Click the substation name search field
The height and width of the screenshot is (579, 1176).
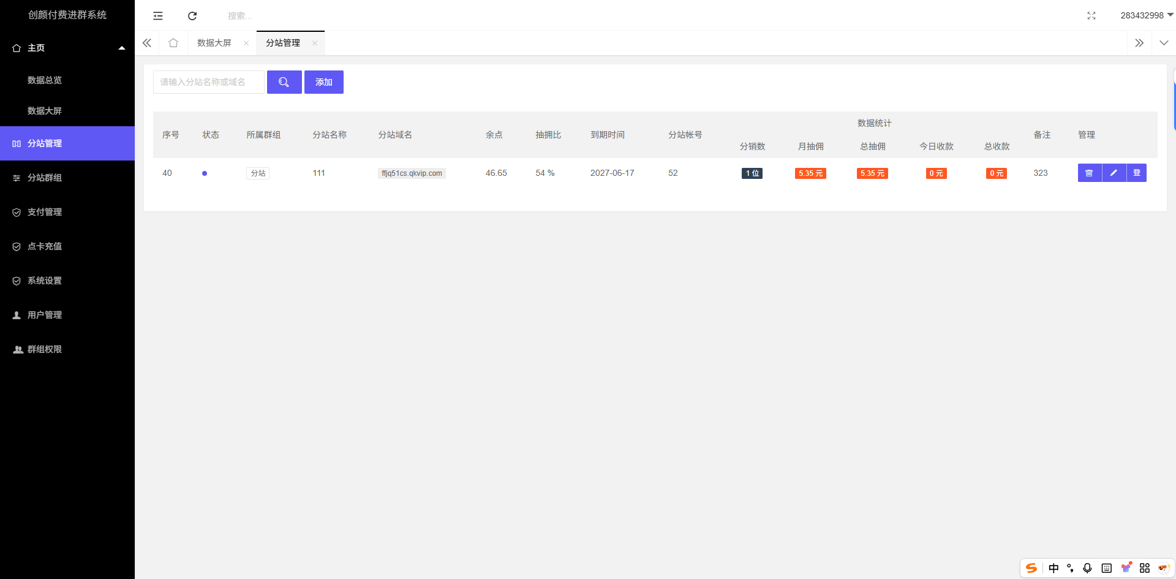tap(208, 82)
